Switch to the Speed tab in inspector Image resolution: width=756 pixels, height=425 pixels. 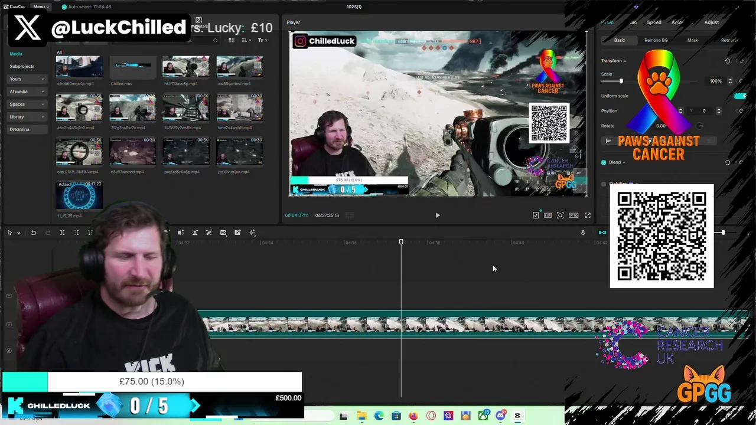(654, 22)
